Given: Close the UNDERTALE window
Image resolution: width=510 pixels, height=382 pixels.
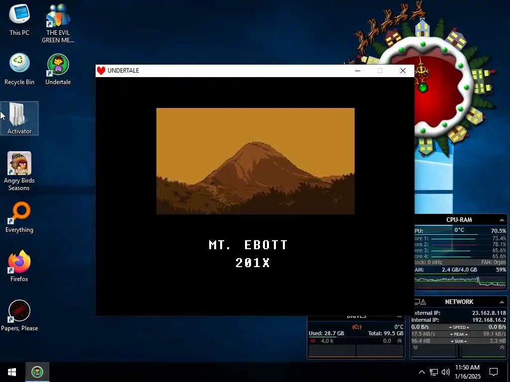Looking at the screenshot, I should click(x=402, y=71).
